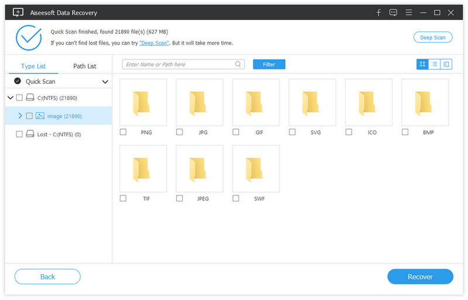Select the TIF folder checkbox
The width and height of the screenshot is (468, 300).
coord(123,198)
